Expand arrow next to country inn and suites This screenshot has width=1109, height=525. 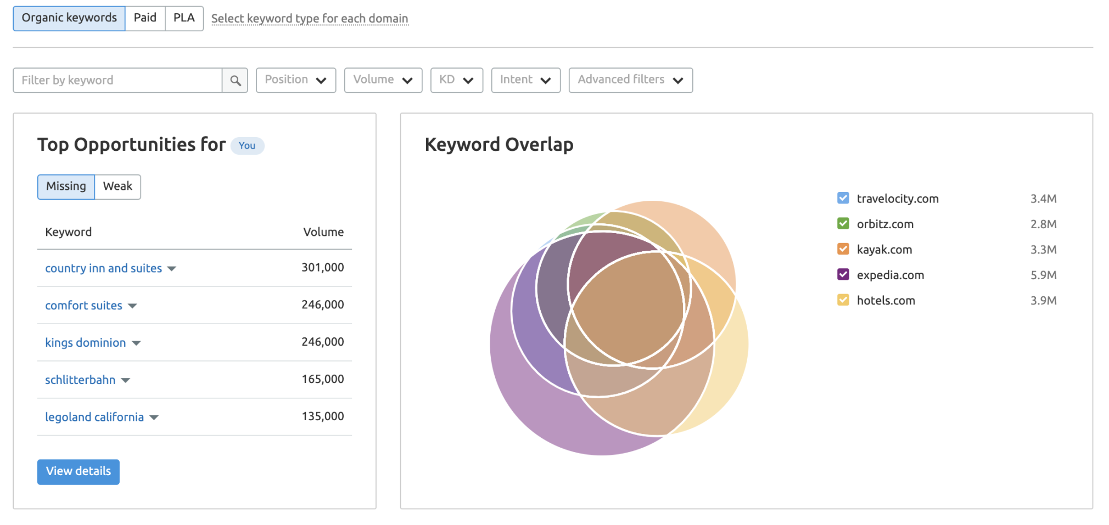tap(172, 269)
